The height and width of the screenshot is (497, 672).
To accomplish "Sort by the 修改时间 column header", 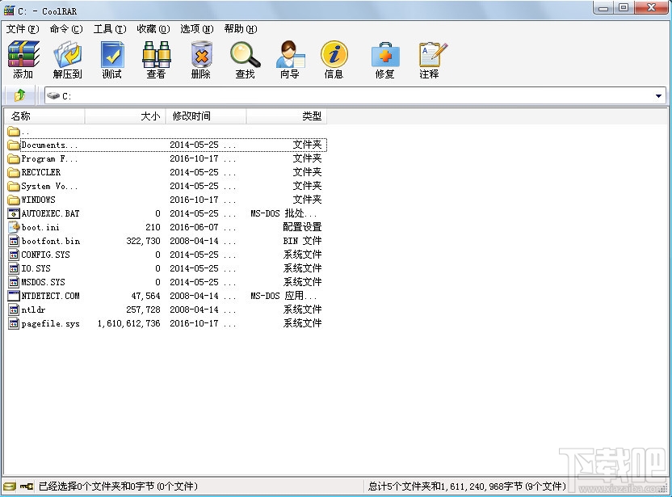I will 206,116.
